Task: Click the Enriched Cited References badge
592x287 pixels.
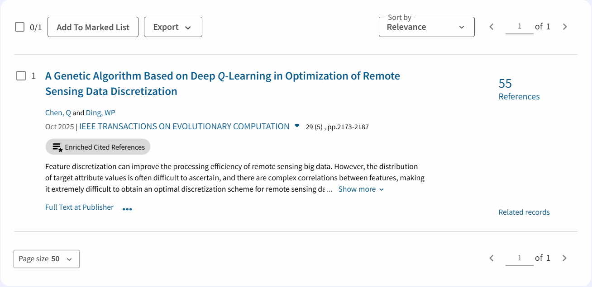Action: click(x=98, y=147)
